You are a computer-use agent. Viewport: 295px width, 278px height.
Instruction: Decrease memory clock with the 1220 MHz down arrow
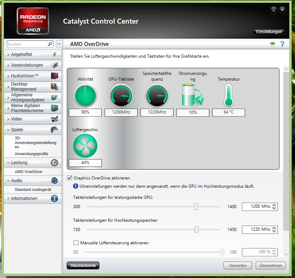pyautogui.click(x=274, y=231)
